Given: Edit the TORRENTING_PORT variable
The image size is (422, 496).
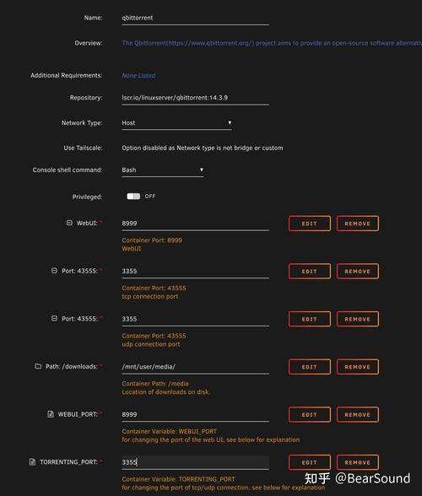Looking at the screenshot, I should coord(310,462).
